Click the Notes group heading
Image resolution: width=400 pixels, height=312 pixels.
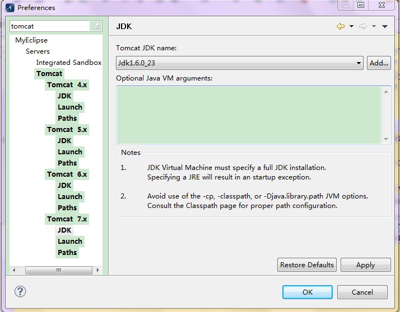pos(131,153)
